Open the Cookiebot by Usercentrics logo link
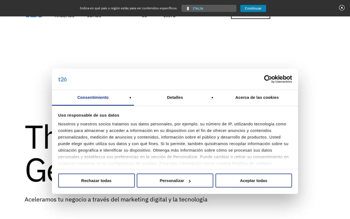 (x=278, y=79)
